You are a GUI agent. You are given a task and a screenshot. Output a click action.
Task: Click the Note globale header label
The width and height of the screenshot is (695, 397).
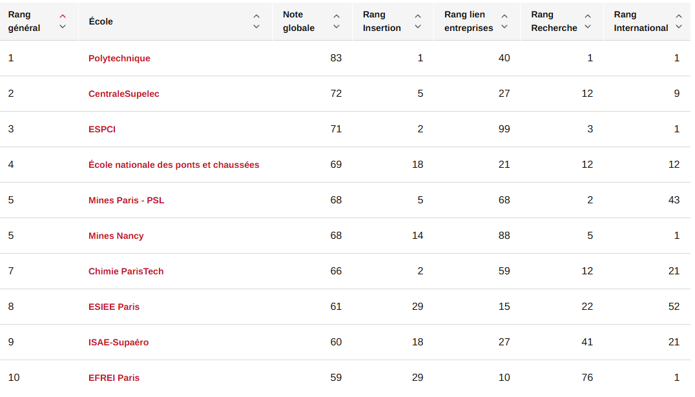tap(298, 21)
